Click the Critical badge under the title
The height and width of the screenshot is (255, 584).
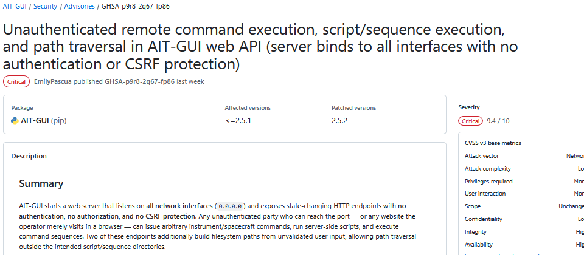click(x=16, y=81)
